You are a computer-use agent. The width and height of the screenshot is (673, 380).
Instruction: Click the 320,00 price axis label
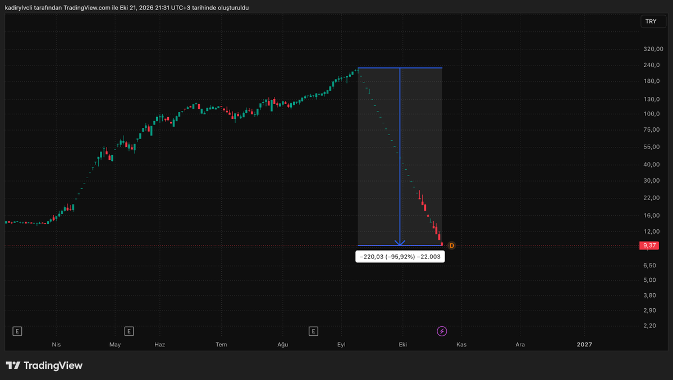(653, 49)
